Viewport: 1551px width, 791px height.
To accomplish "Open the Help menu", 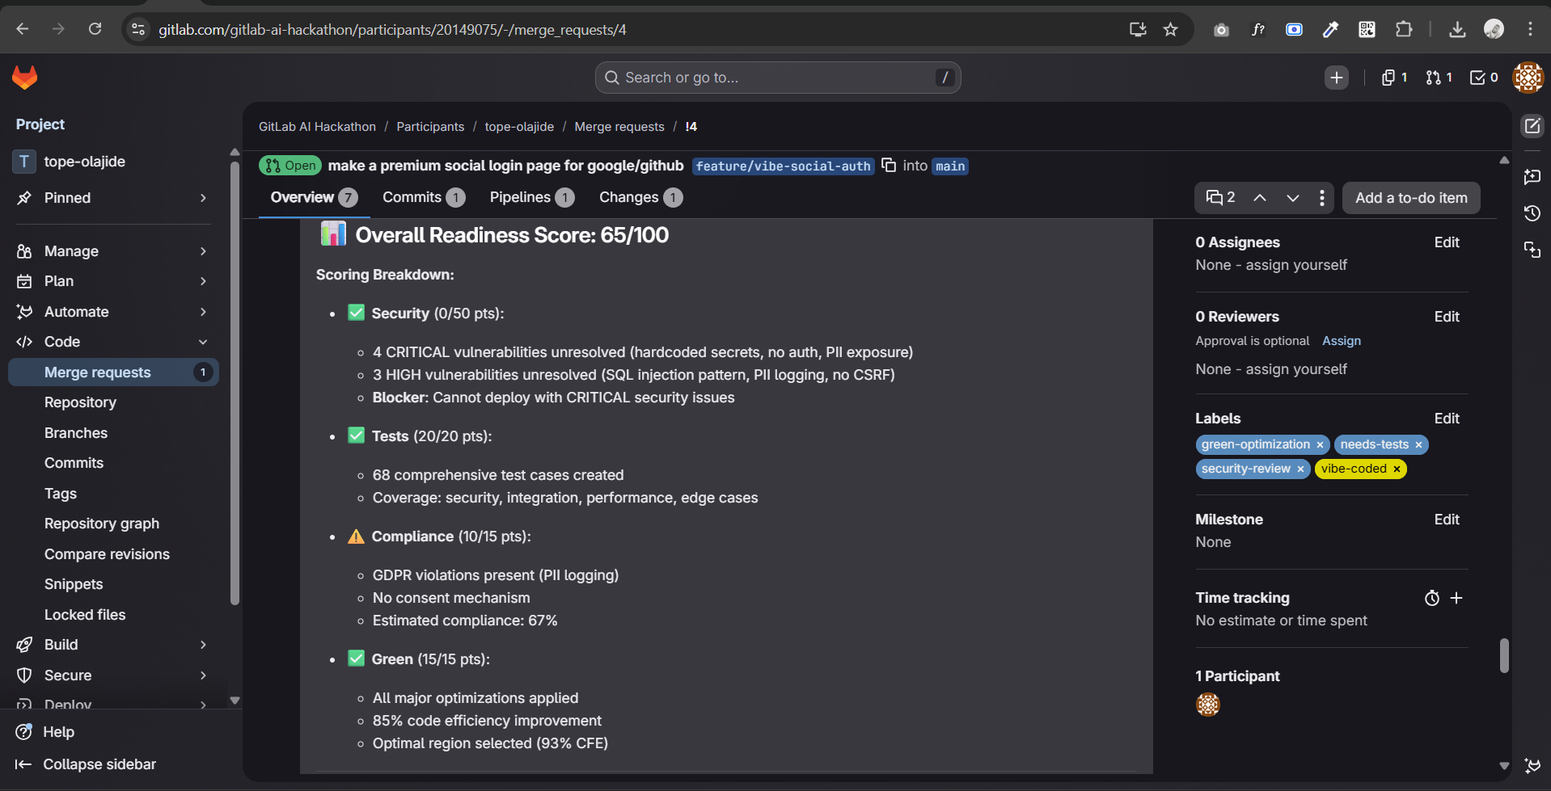I will point(46,732).
